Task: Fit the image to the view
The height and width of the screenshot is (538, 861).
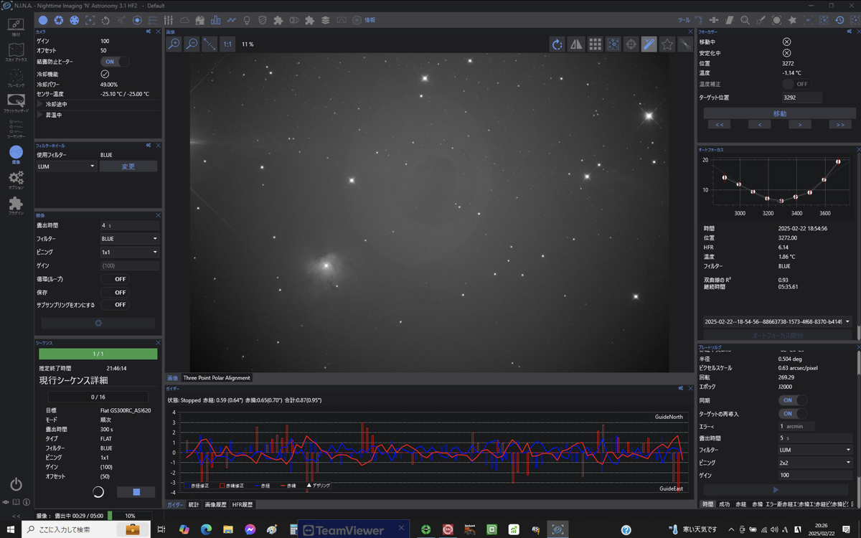Action: click(x=210, y=44)
